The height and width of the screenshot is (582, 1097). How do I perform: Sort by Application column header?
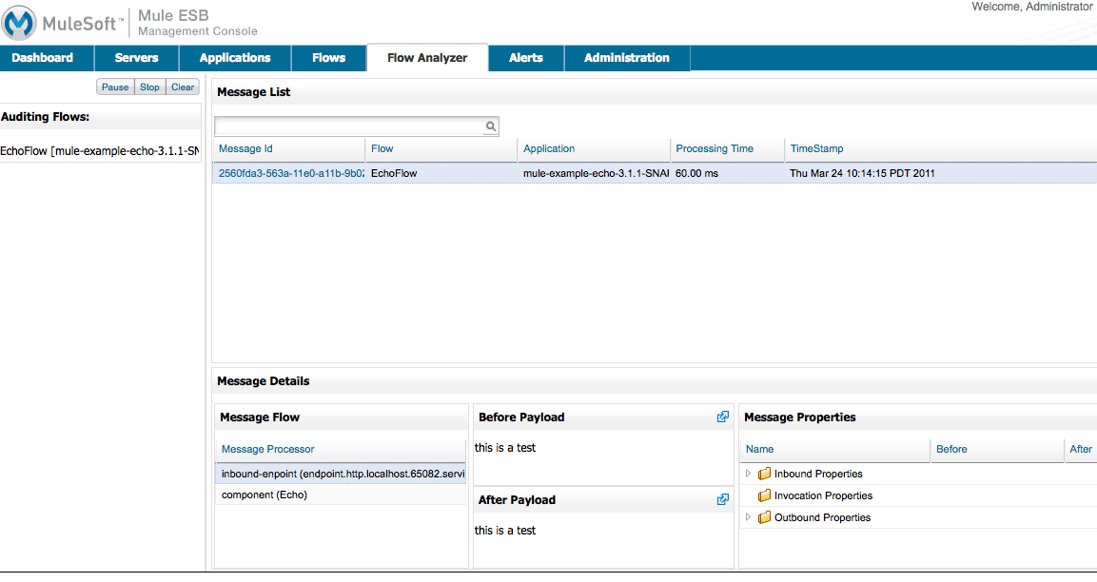click(x=594, y=149)
